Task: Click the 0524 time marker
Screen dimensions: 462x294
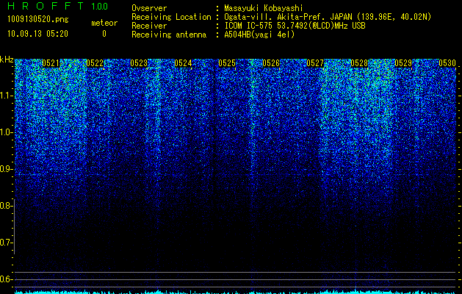Action: pyautogui.click(x=183, y=63)
